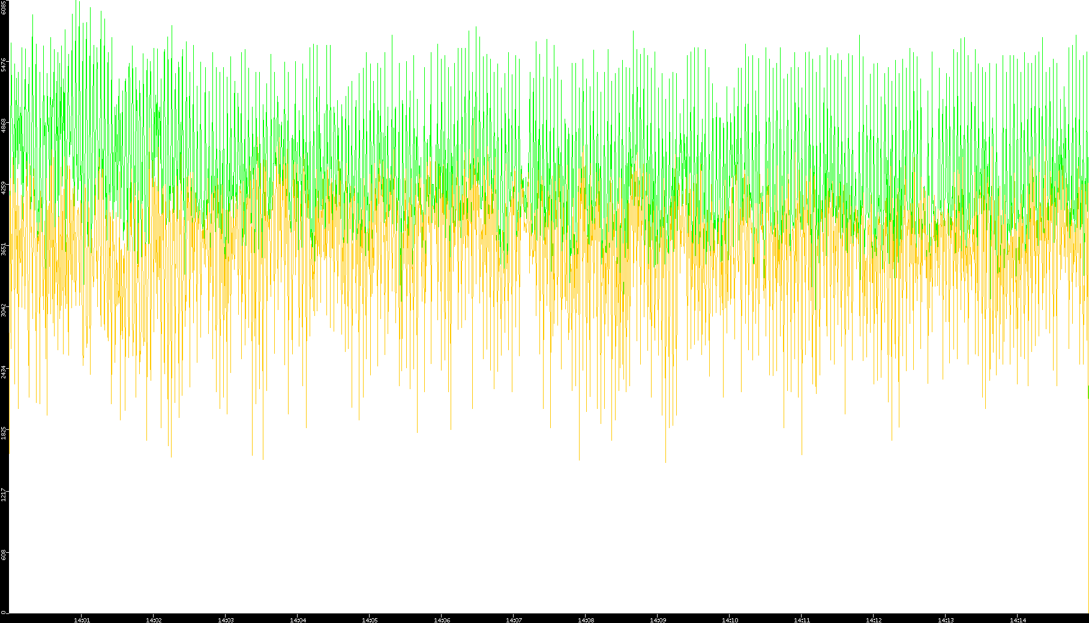This screenshot has height=623, width=1089.
Task: Pick the 14:12 time label
Action: click(874, 620)
